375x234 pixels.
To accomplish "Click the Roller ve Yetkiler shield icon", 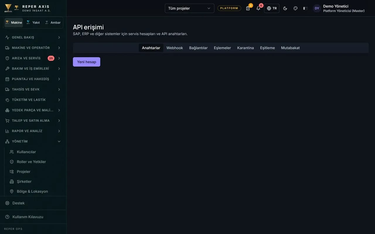I will (x=12, y=162).
